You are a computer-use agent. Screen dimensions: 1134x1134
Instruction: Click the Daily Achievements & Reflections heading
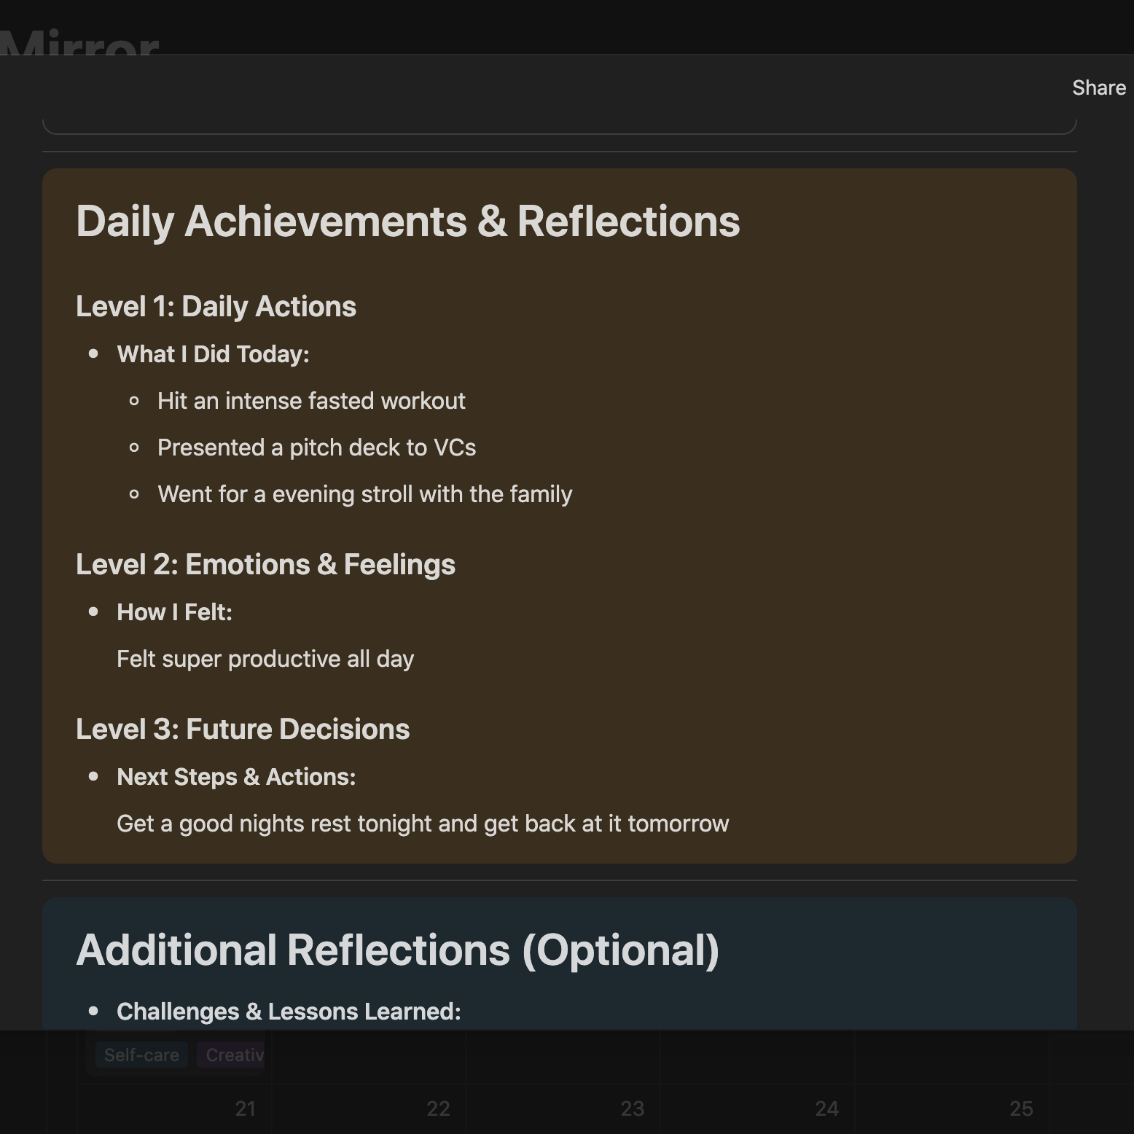point(407,221)
